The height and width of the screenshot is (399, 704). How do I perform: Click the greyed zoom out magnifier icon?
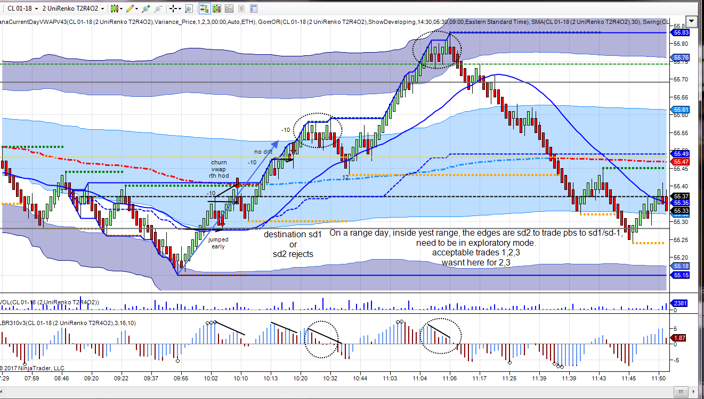(158, 9)
